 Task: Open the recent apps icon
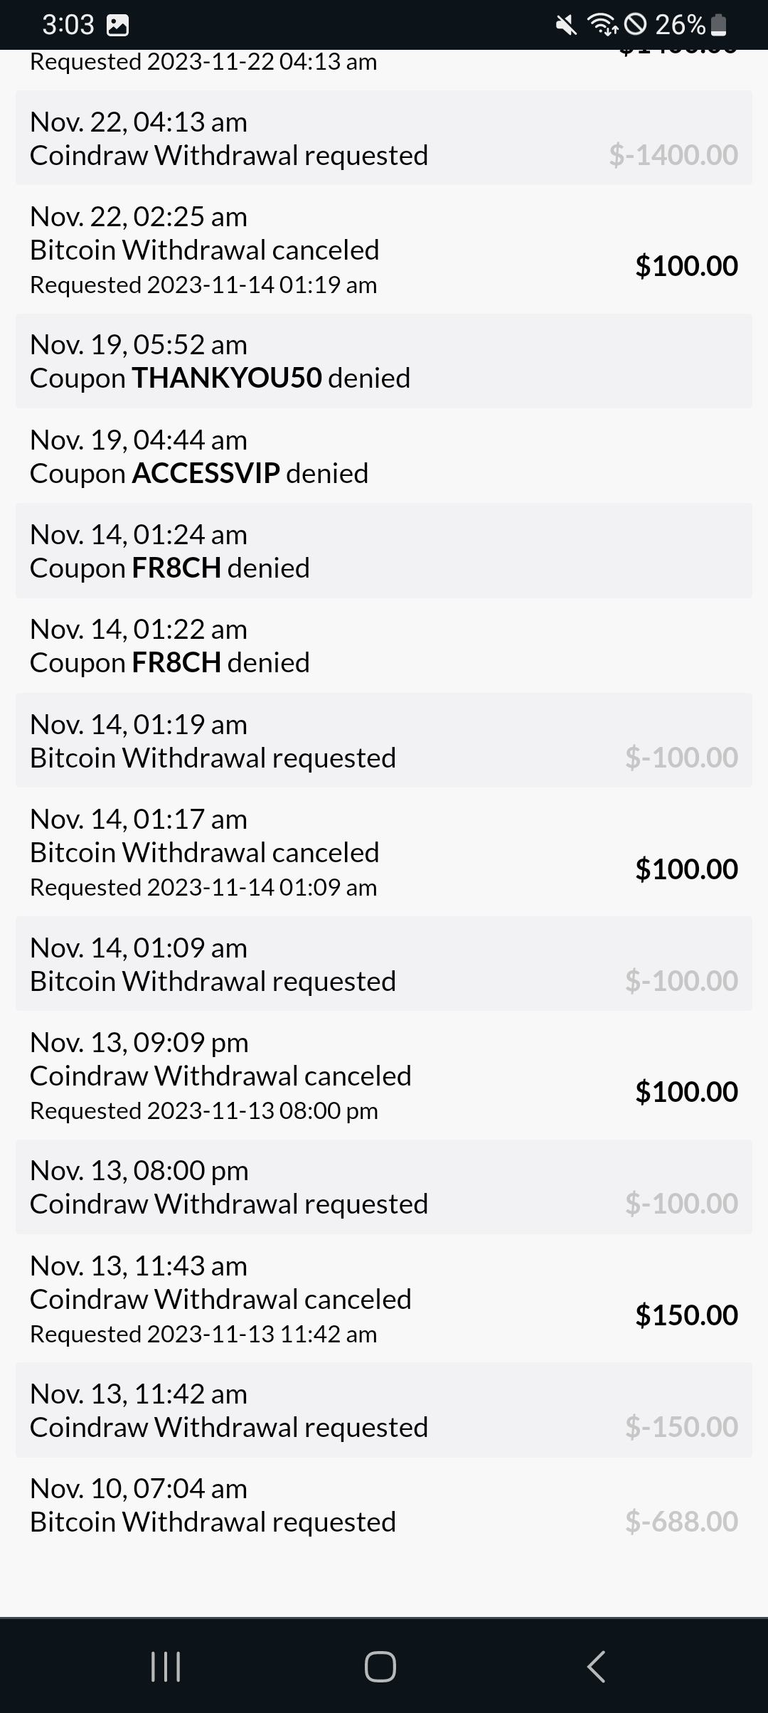click(x=166, y=1666)
